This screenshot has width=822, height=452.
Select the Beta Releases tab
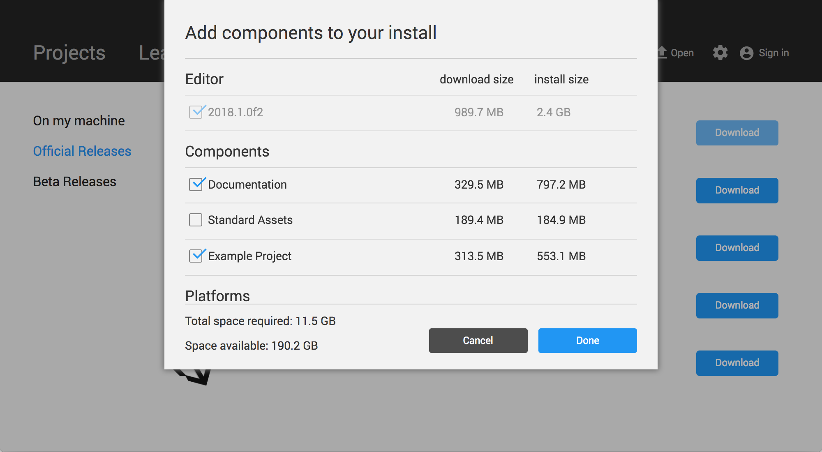coord(74,182)
